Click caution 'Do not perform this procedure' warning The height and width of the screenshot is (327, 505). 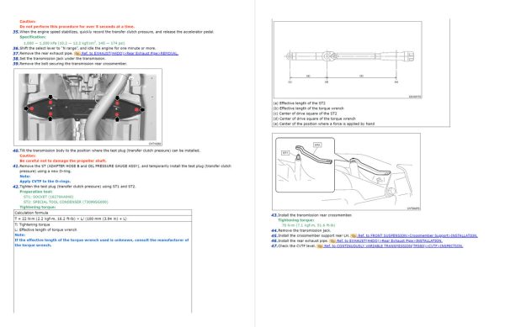point(77,27)
